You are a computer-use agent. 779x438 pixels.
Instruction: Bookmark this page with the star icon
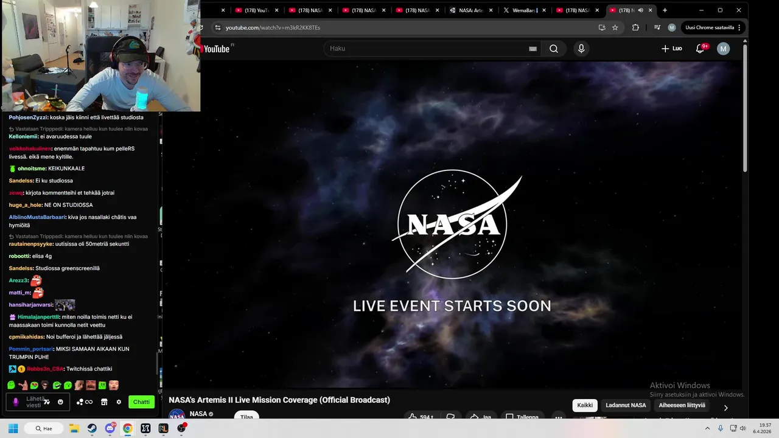pos(615,27)
